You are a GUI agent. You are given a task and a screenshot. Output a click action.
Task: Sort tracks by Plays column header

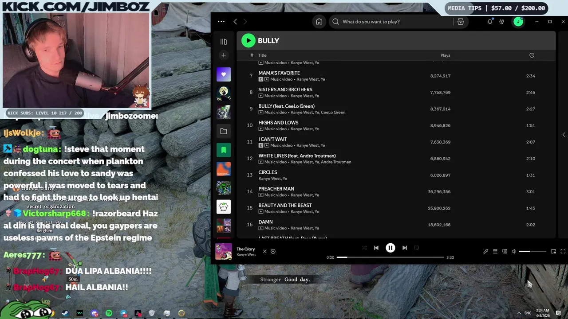(445, 55)
